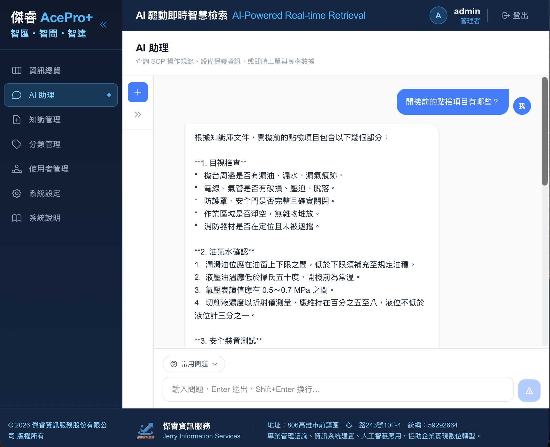Viewport: 550px width, 447px height.
Task: Click the logout icon next to 登出
Action: (x=506, y=15)
